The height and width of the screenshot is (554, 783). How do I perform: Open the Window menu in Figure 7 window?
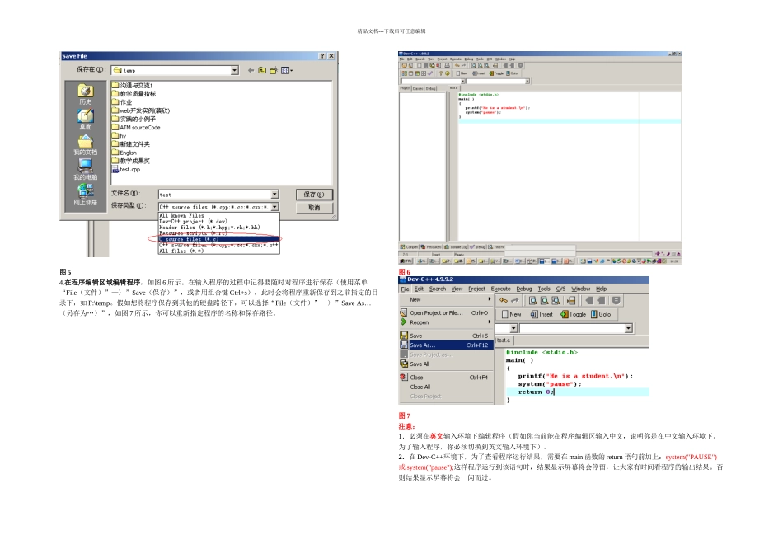click(581, 289)
